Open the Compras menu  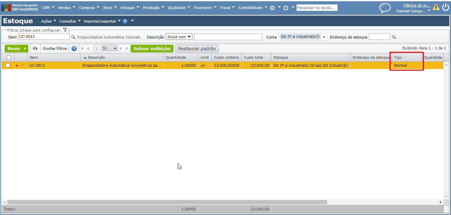(x=89, y=8)
